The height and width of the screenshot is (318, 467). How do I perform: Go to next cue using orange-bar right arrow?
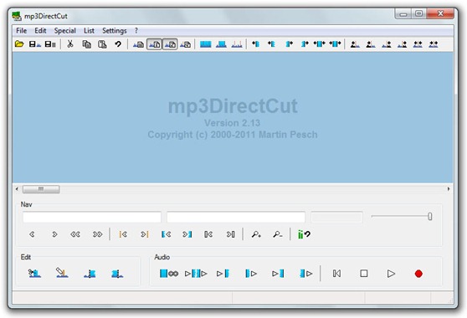pyautogui.click(x=145, y=234)
